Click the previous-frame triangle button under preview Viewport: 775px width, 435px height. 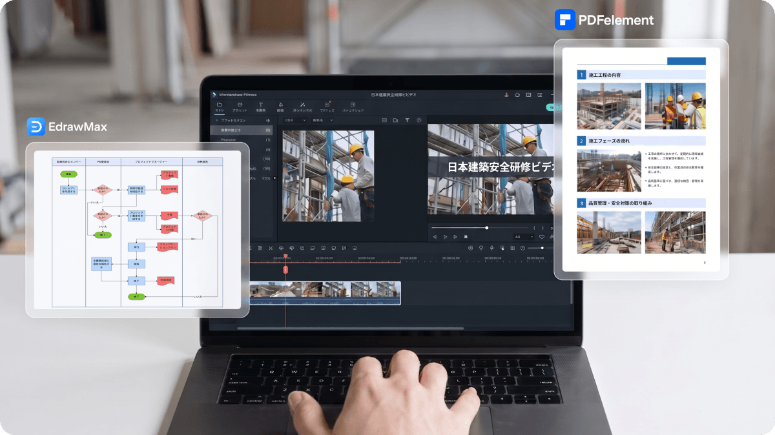[x=435, y=237]
